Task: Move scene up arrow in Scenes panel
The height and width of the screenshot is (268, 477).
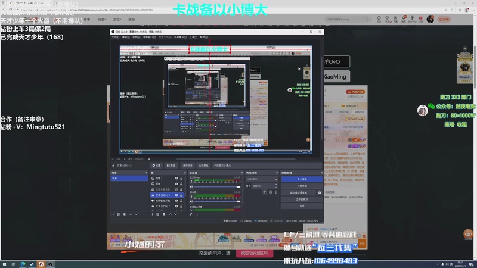Action: click(131, 214)
